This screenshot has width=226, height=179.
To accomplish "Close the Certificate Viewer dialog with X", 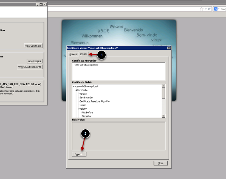I will 169,48.
